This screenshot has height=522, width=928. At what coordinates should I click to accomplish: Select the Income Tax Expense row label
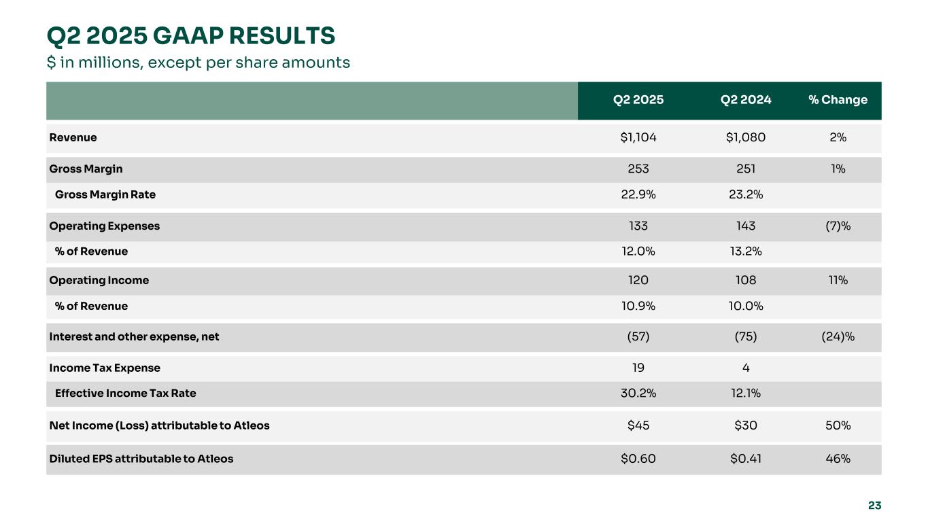(x=105, y=368)
